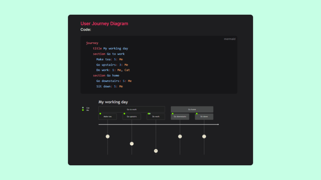Click the 'Go downstairs' task box
The width and height of the screenshot is (321, 180).
tap(180, 117)
